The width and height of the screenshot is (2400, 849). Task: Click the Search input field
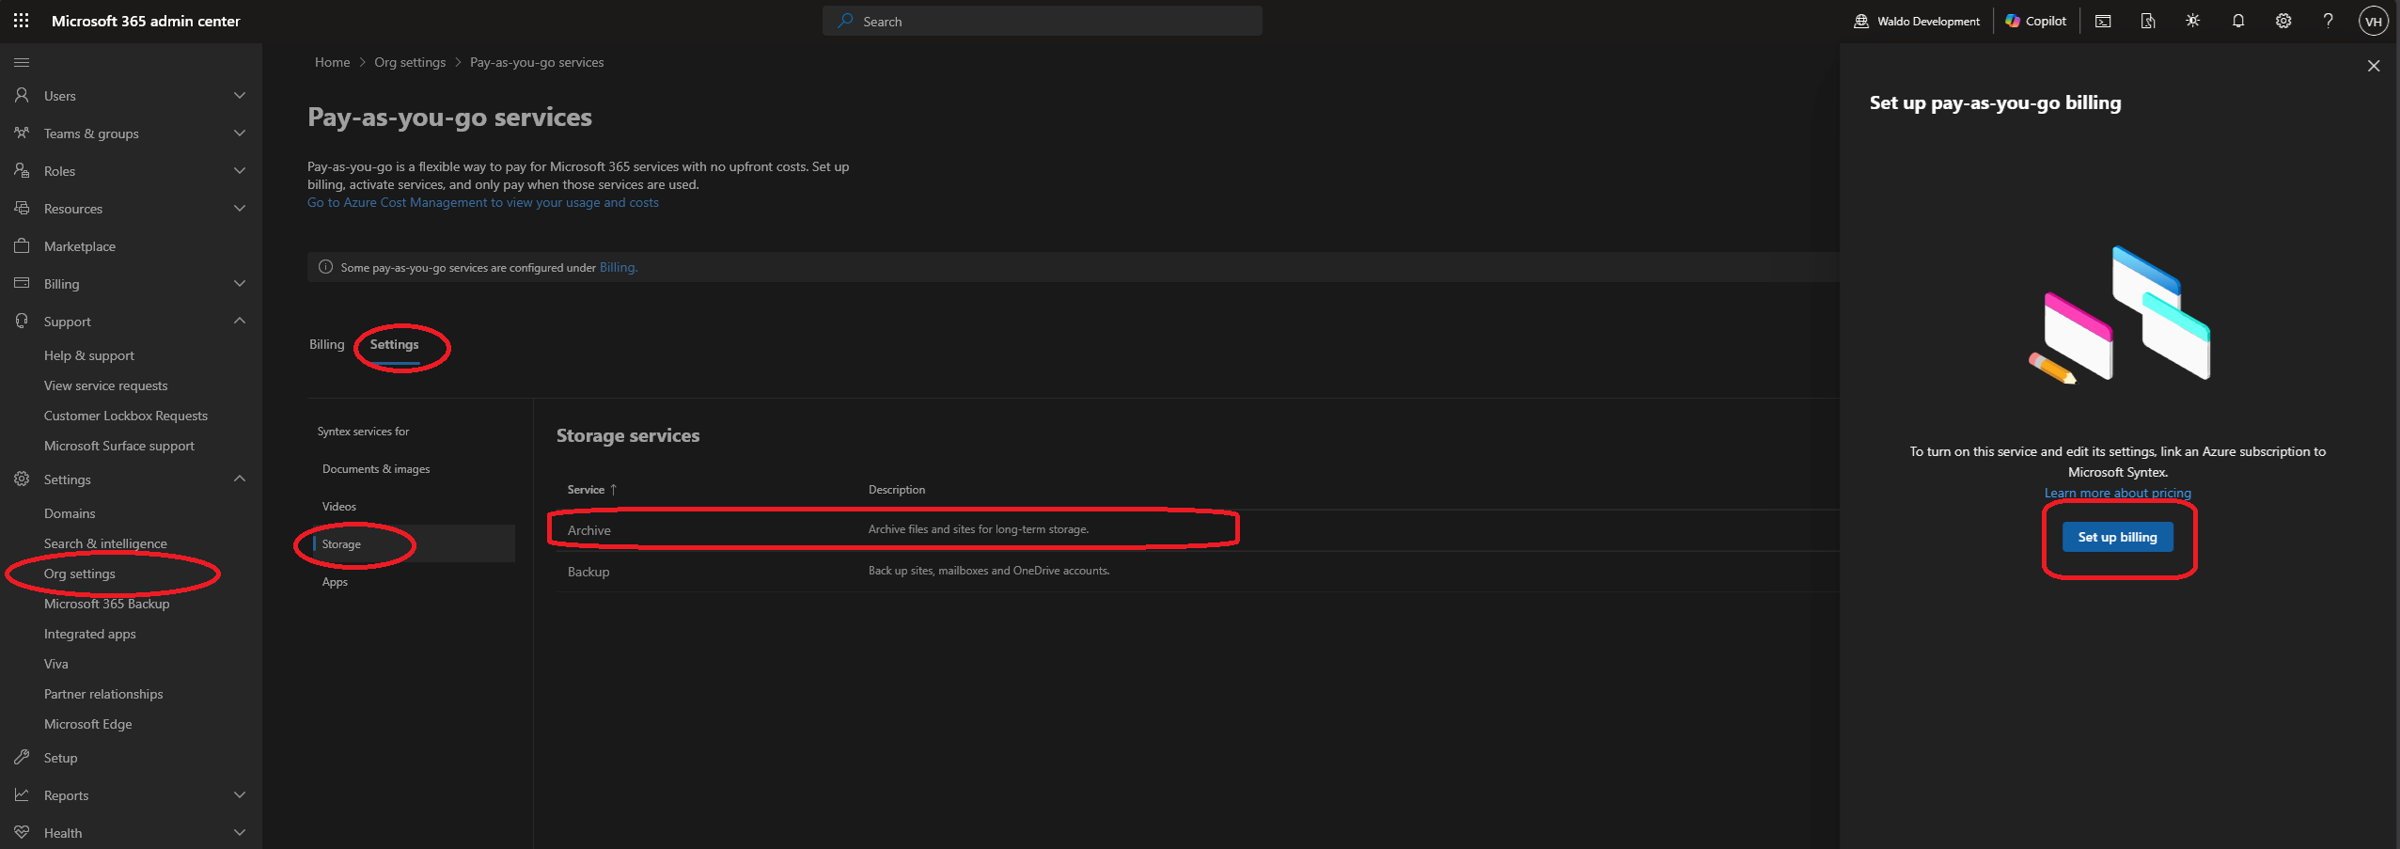click(x=1043, y=21)
